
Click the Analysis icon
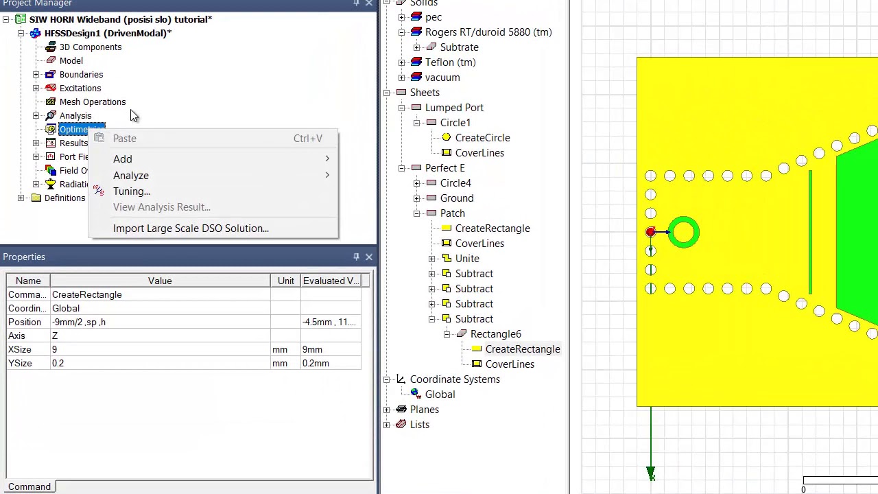click(51, 115)
